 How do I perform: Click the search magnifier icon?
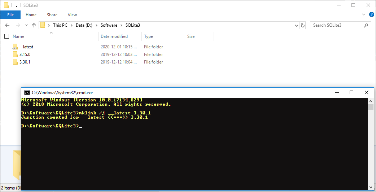pyautogui.click(x=366, y=25)
